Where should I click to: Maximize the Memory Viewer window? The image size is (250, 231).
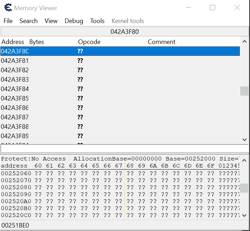[212, 8]
